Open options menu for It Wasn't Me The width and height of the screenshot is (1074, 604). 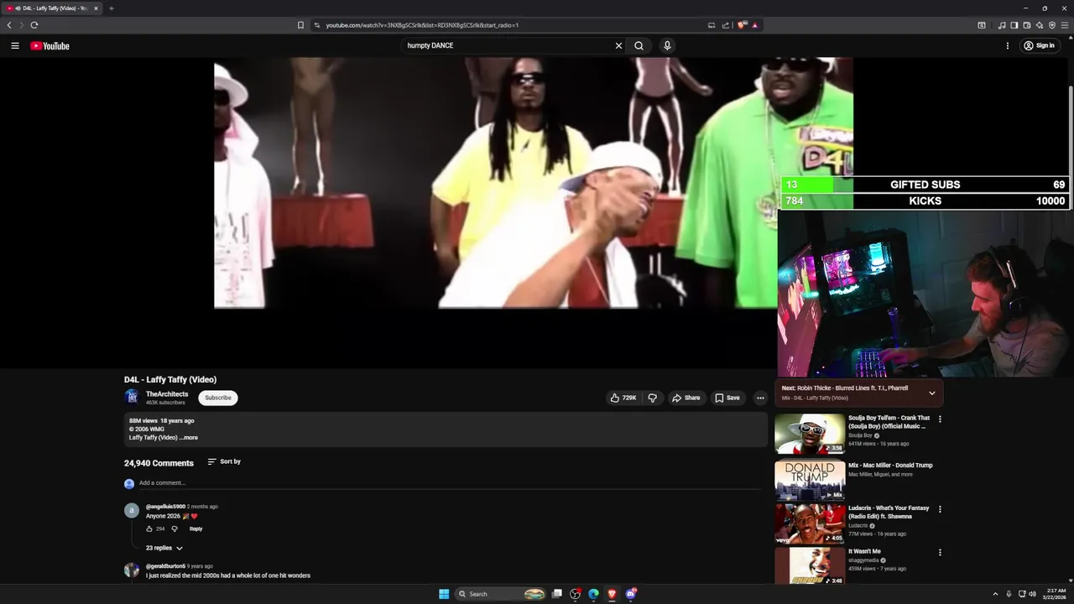[940, 553]
